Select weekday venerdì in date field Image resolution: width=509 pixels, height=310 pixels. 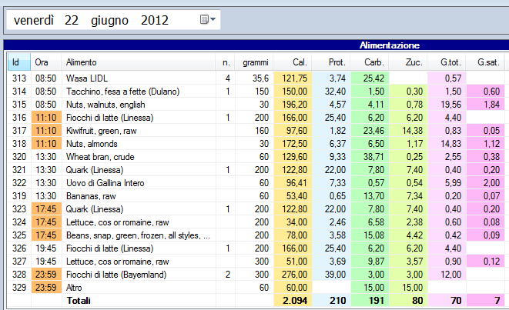click(33, 20)
